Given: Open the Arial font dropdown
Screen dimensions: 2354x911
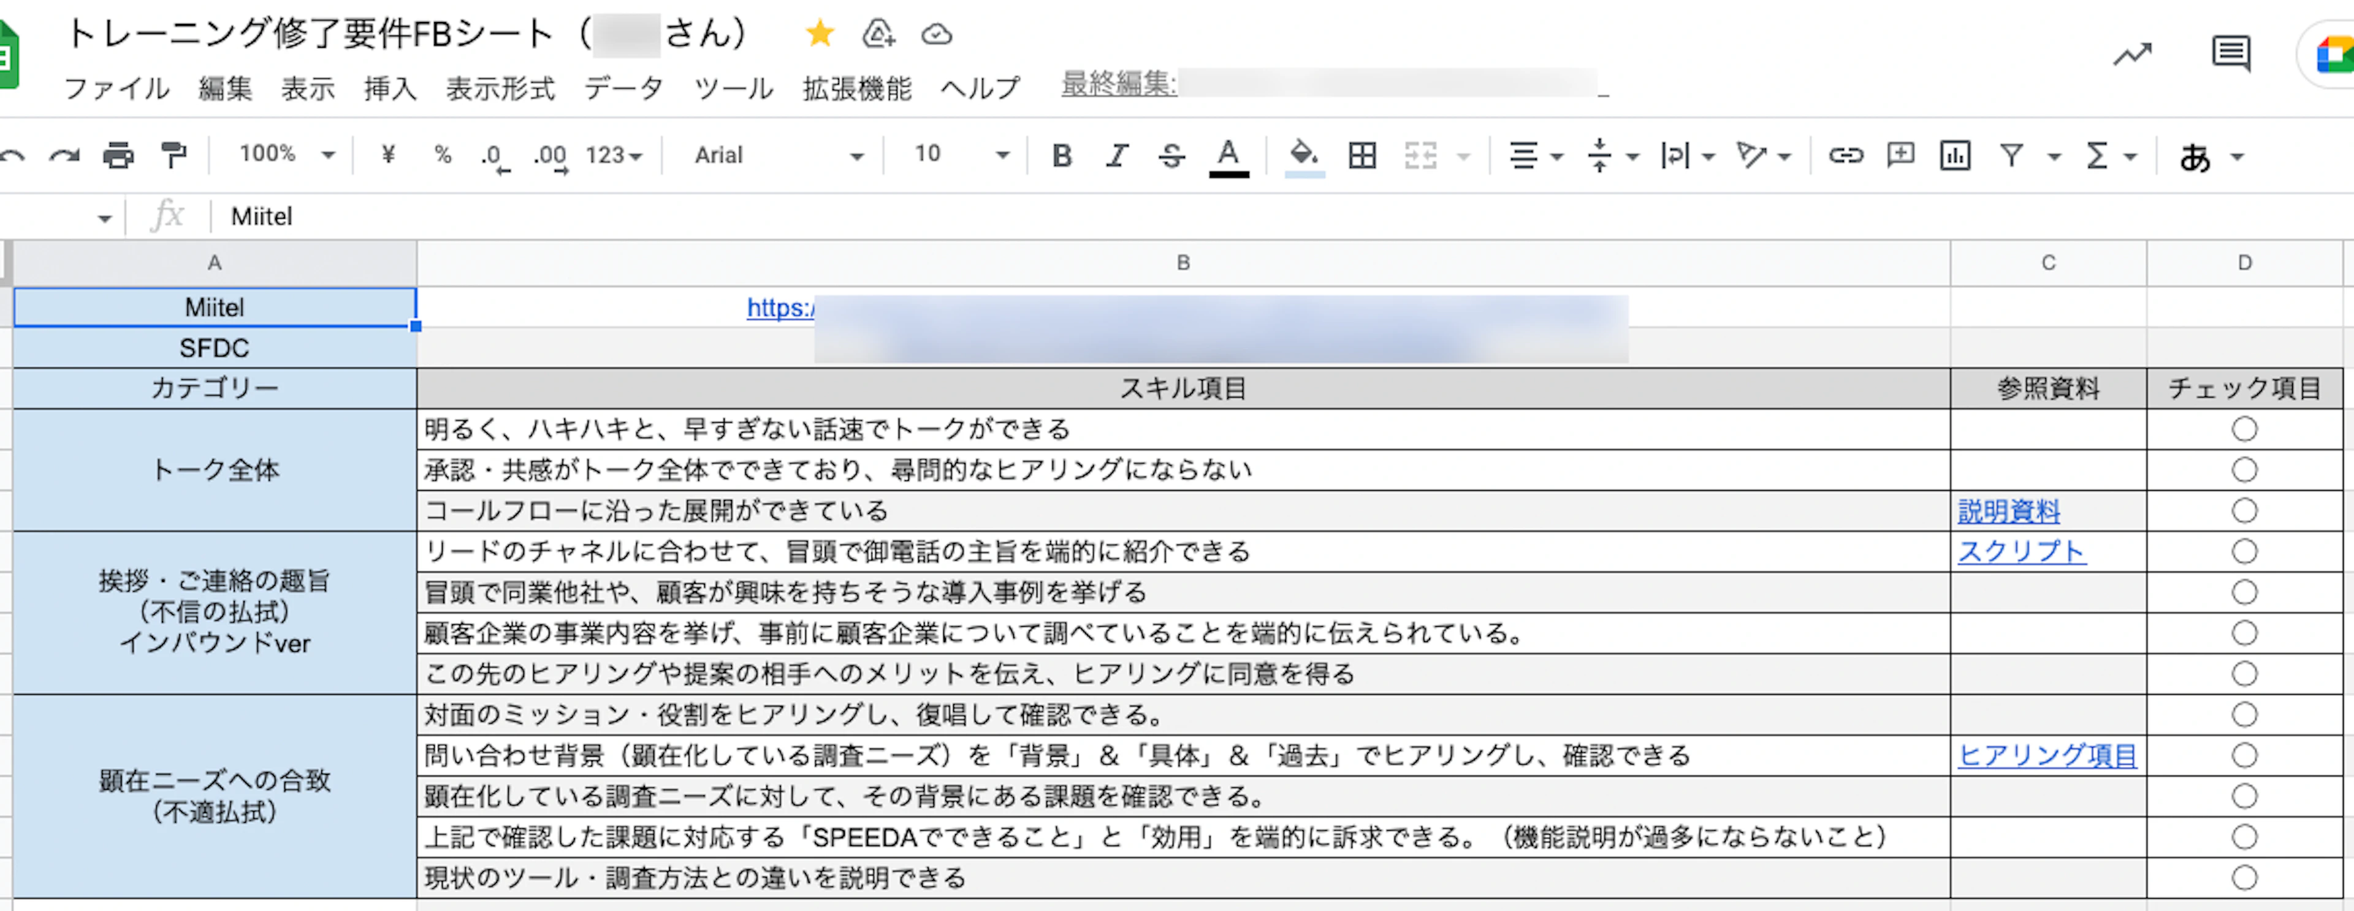Looking at the screenshot, I should pyautogui.click(x=779, y=156).
